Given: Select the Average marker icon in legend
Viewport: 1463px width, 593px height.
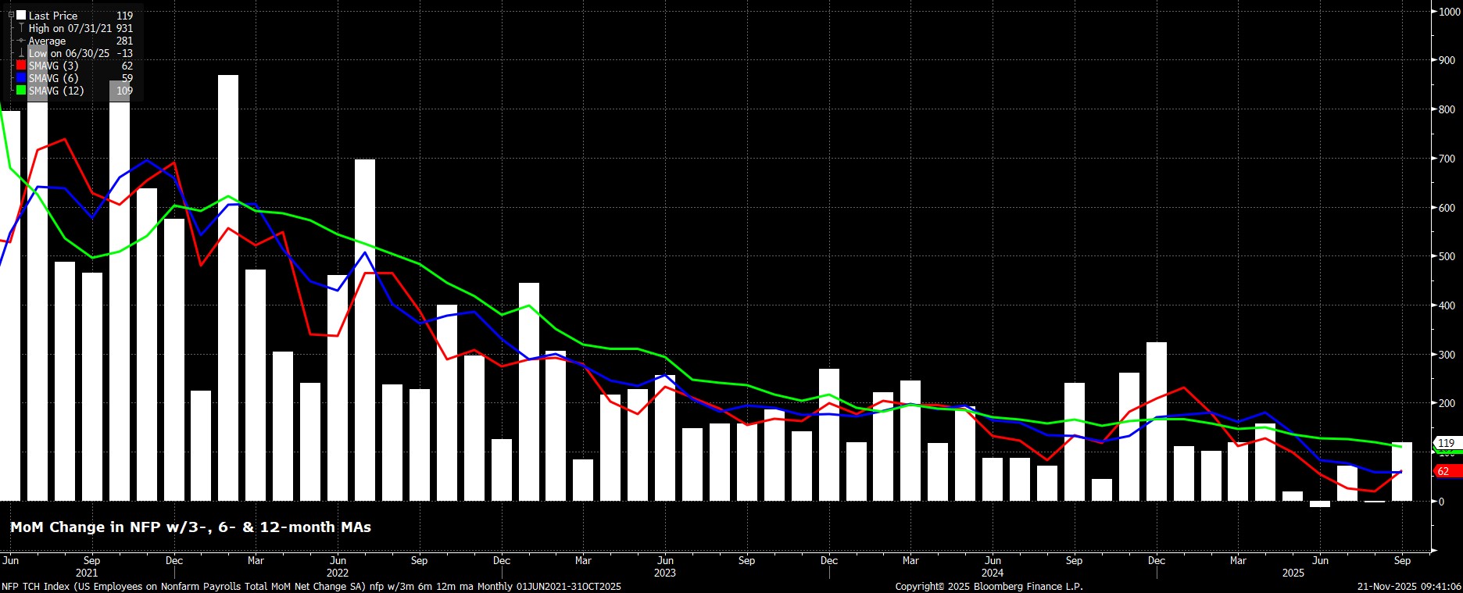Looking at the screenshot, I should [x=21, y=41].
